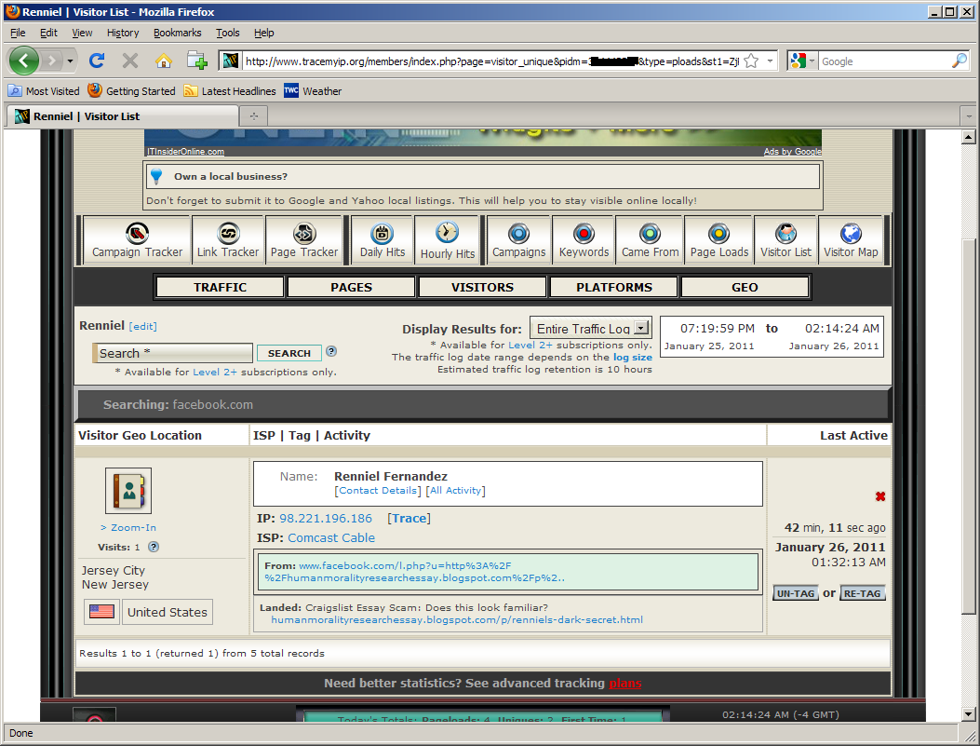Open the View menu
980x746 pixels.
click(x=82, y=33)
